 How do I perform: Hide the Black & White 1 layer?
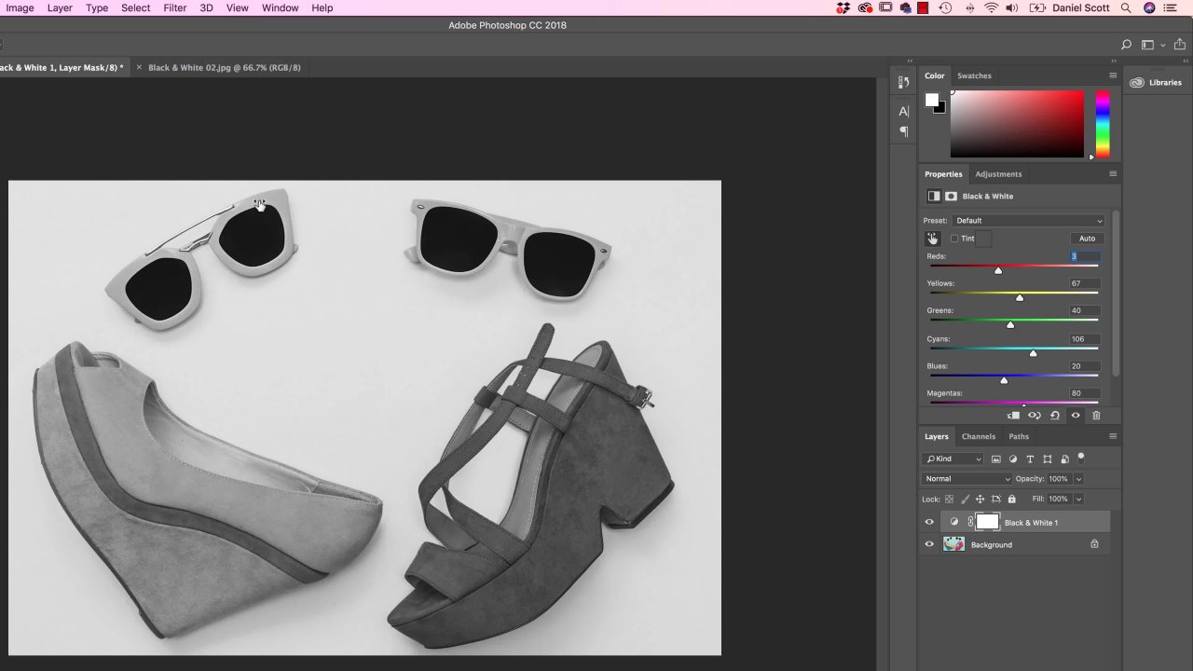(x=929, y=522)
